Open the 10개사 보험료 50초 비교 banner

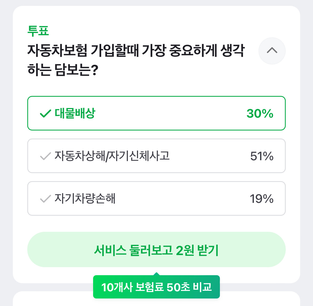tap(156, 287)
